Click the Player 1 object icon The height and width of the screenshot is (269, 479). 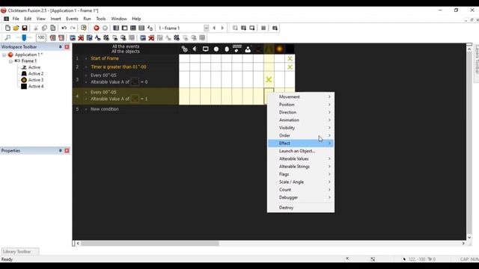(x=248, y=49)
